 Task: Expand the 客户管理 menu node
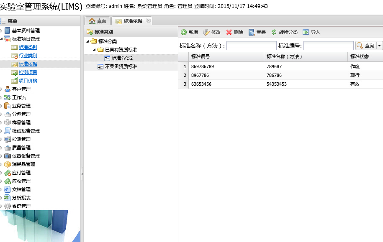click(x=1, y=89)
